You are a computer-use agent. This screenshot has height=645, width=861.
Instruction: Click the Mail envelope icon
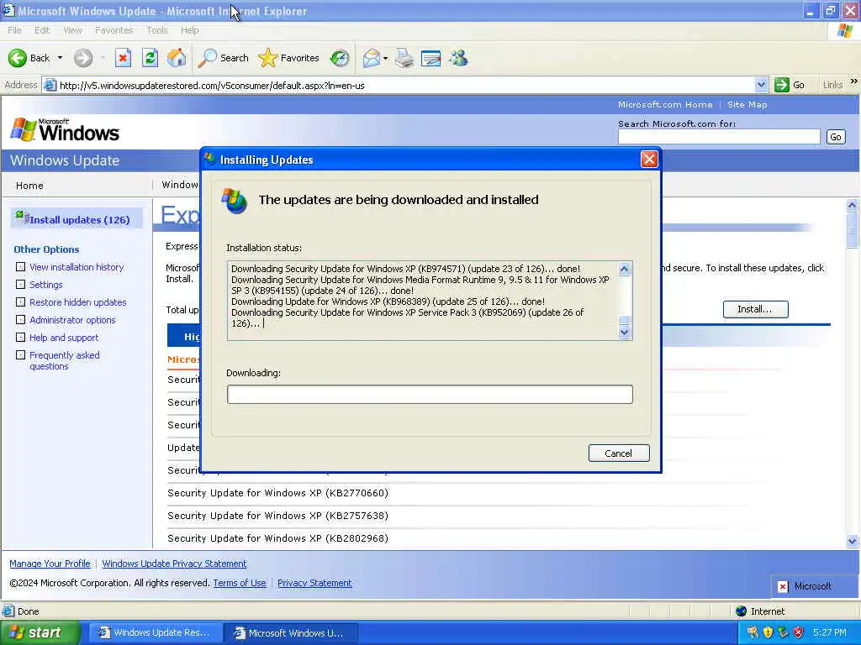tap(371, 58)
